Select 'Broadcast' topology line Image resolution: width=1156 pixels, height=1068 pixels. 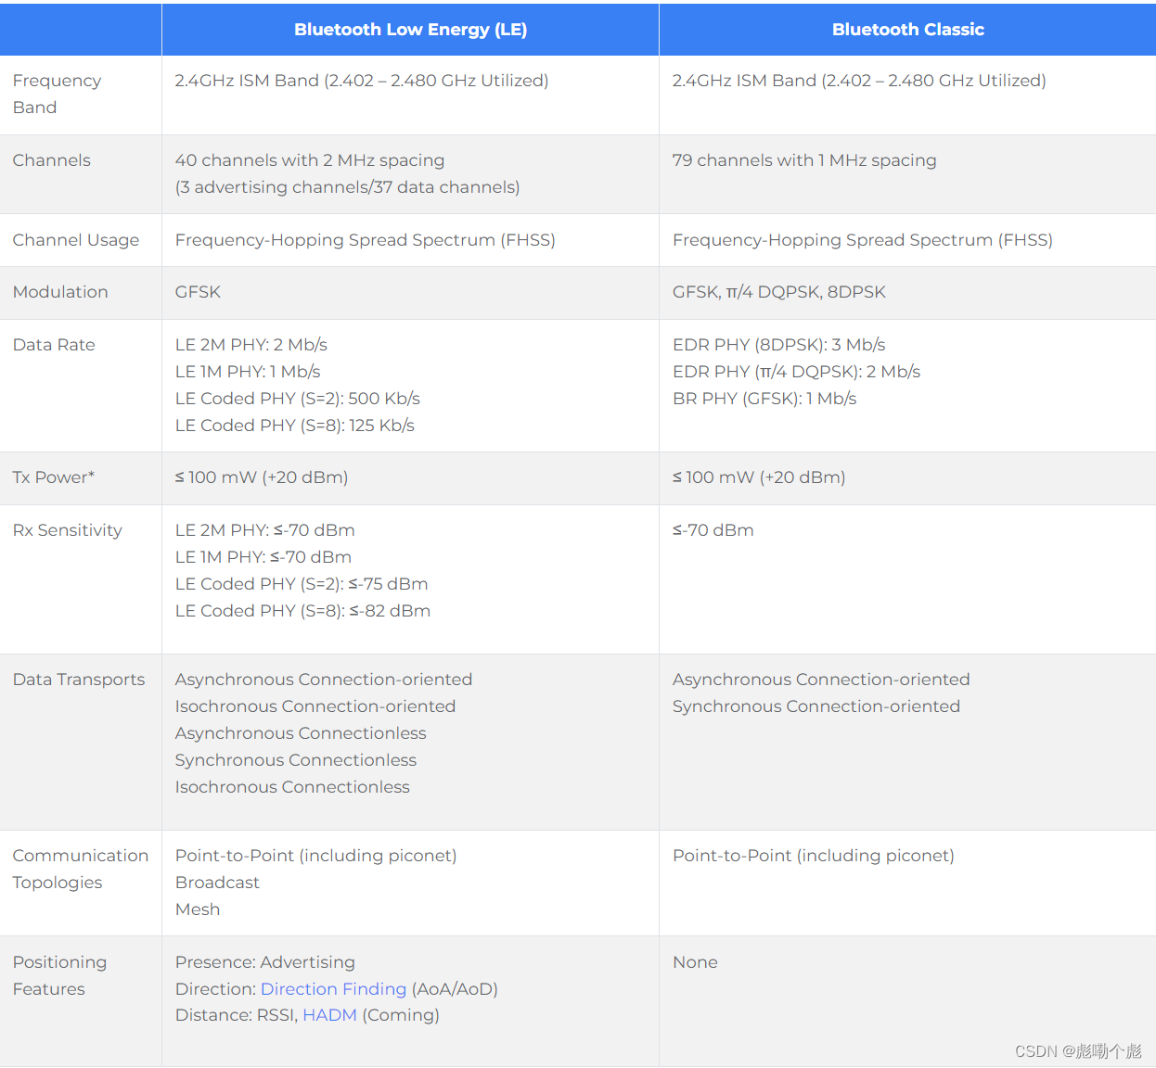pos(217,883)
